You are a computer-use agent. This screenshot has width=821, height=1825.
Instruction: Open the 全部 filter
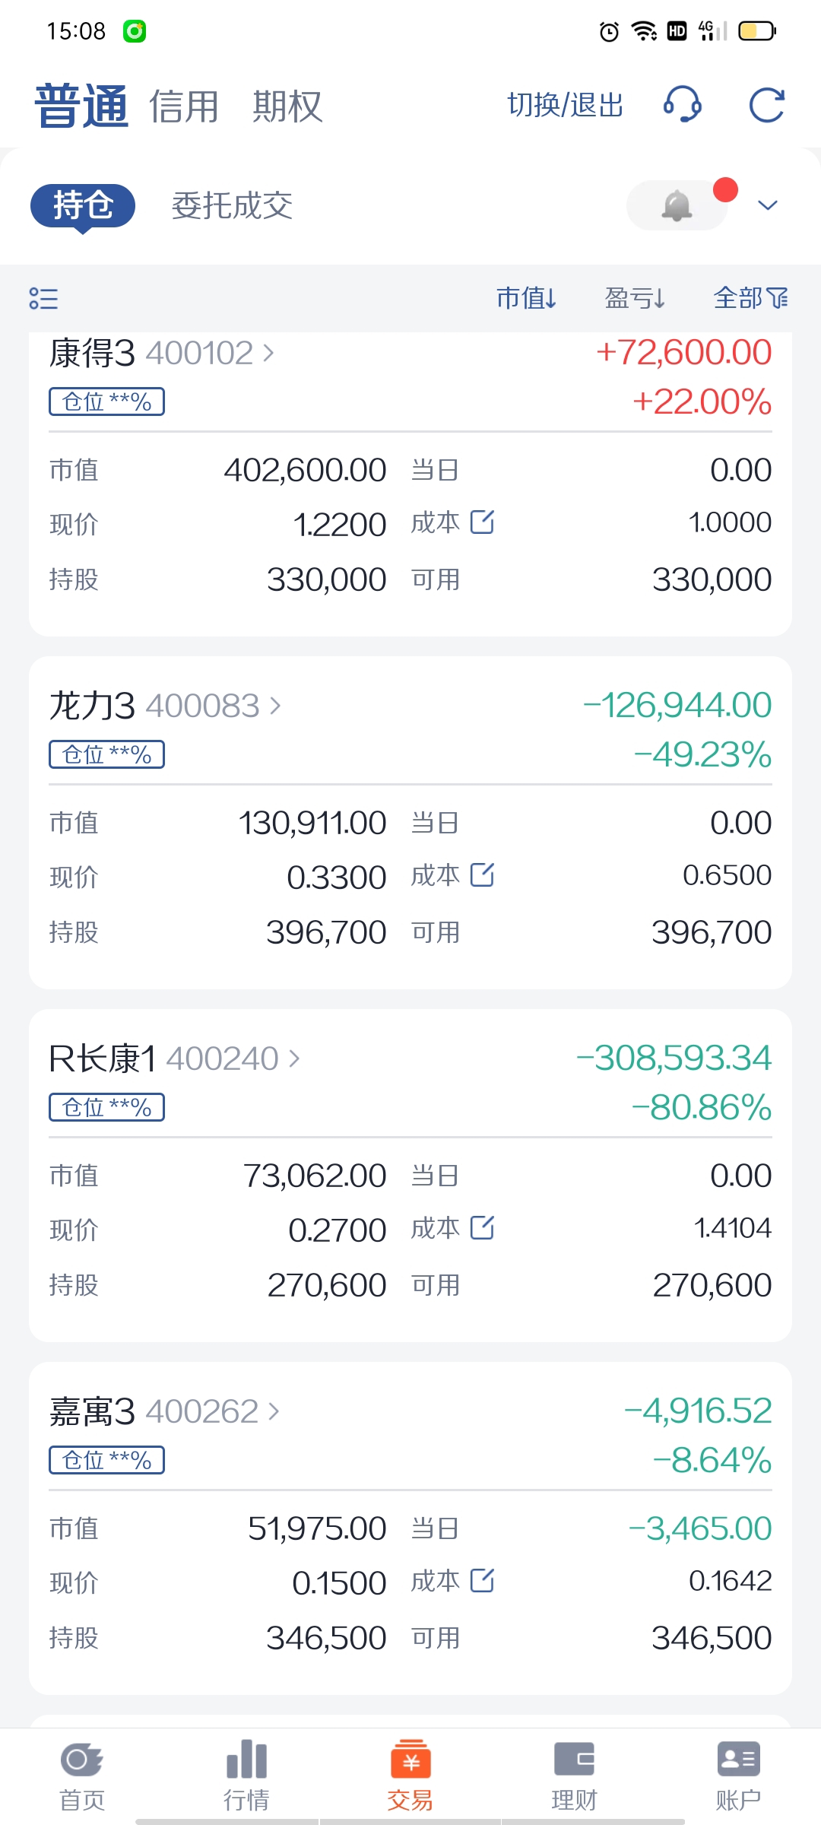click(751, 298)
